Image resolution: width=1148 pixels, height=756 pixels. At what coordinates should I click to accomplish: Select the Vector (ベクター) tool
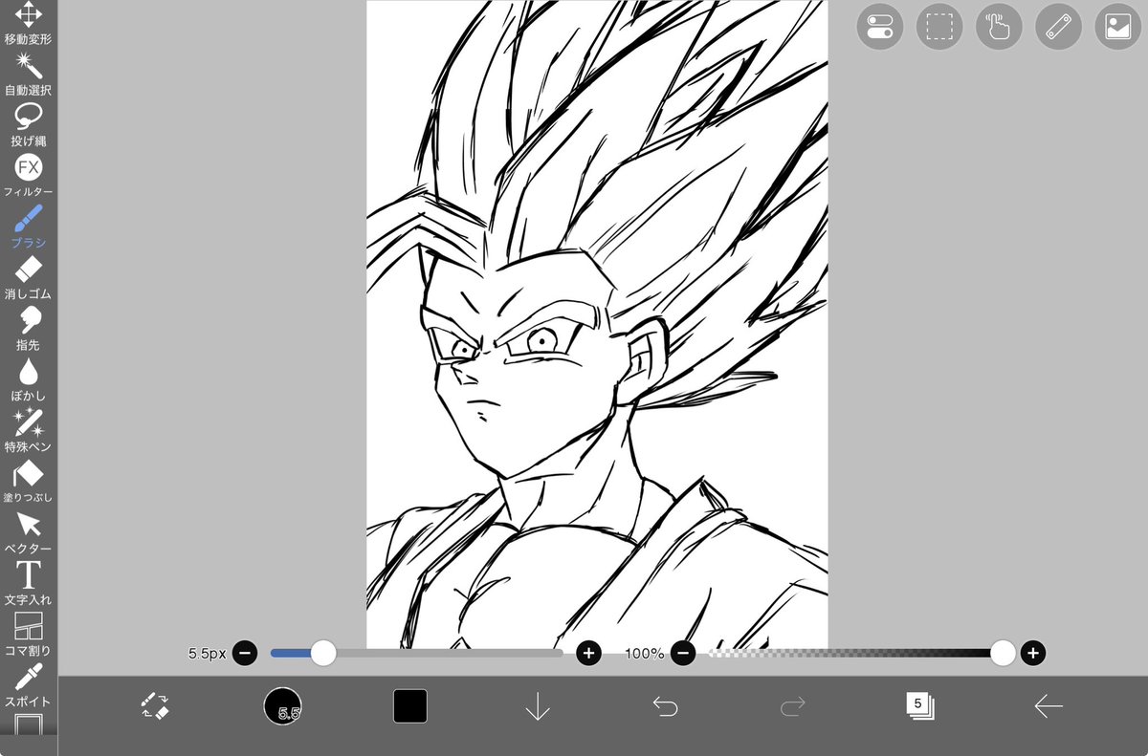click(29, 533)
